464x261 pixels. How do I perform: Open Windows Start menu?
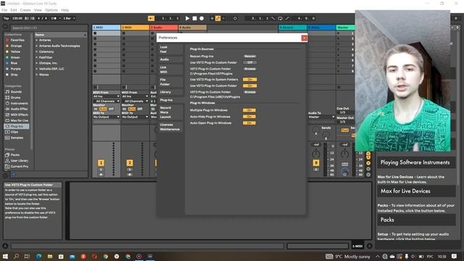(x=5, y=256)
